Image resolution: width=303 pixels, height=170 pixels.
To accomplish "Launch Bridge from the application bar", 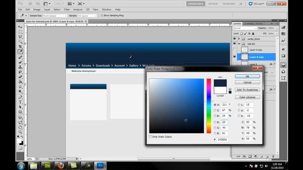I will coord(30,4).
